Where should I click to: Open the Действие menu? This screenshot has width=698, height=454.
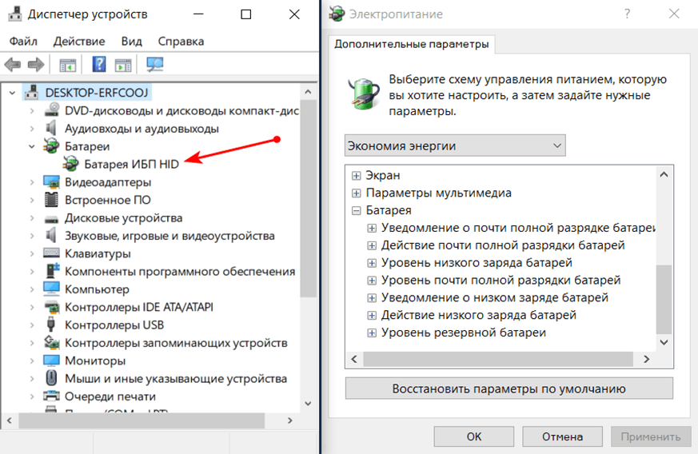pyautogui.click(x=79, y=42)
